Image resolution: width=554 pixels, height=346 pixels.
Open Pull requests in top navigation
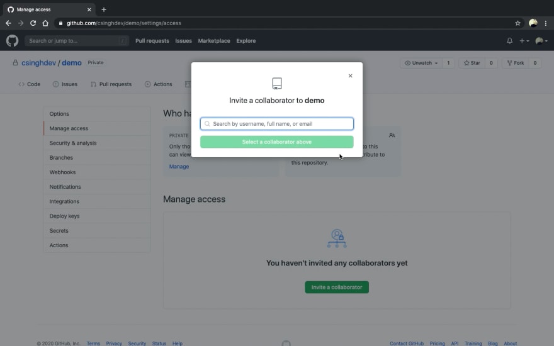pyautogui.click(x=152, y=41)
